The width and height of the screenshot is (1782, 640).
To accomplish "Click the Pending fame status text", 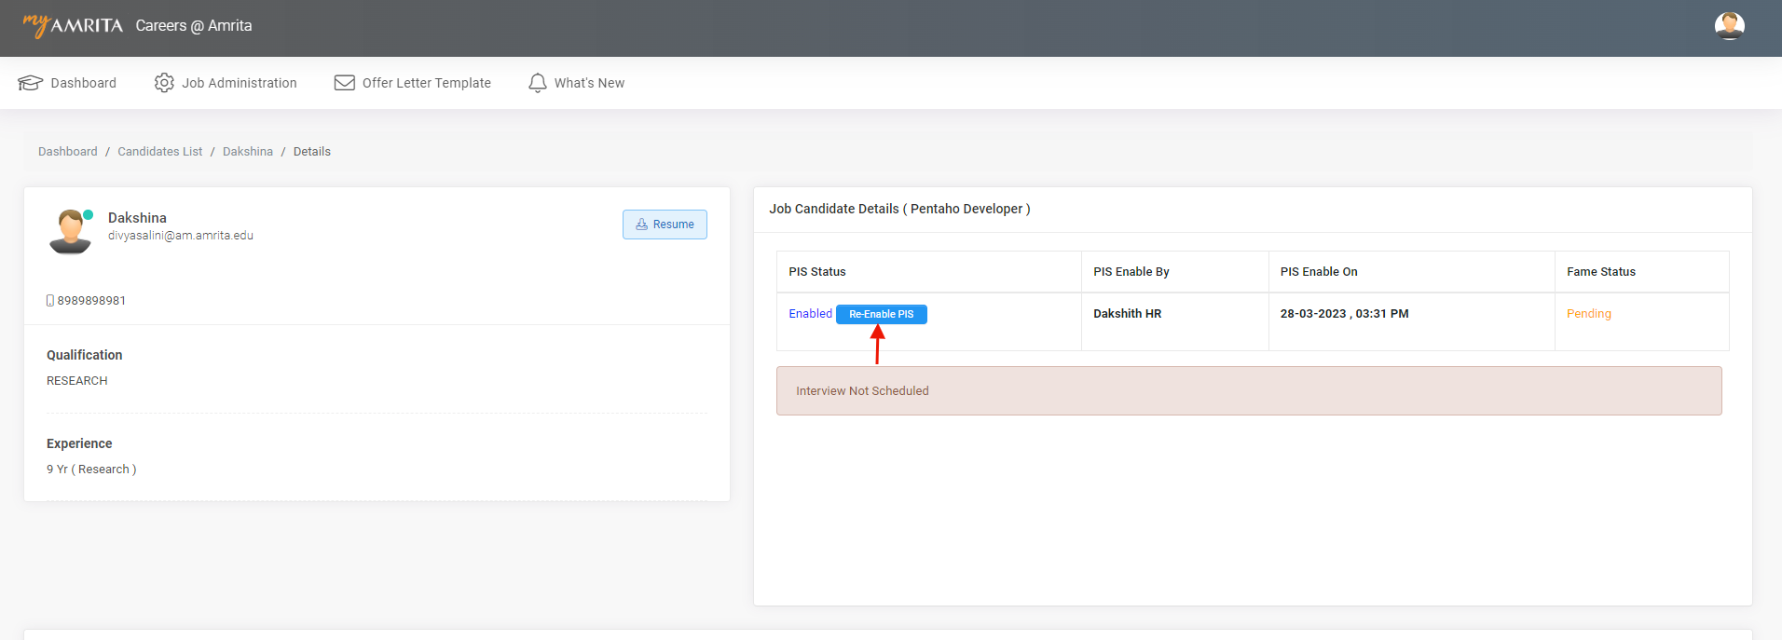I will 1588,314.
